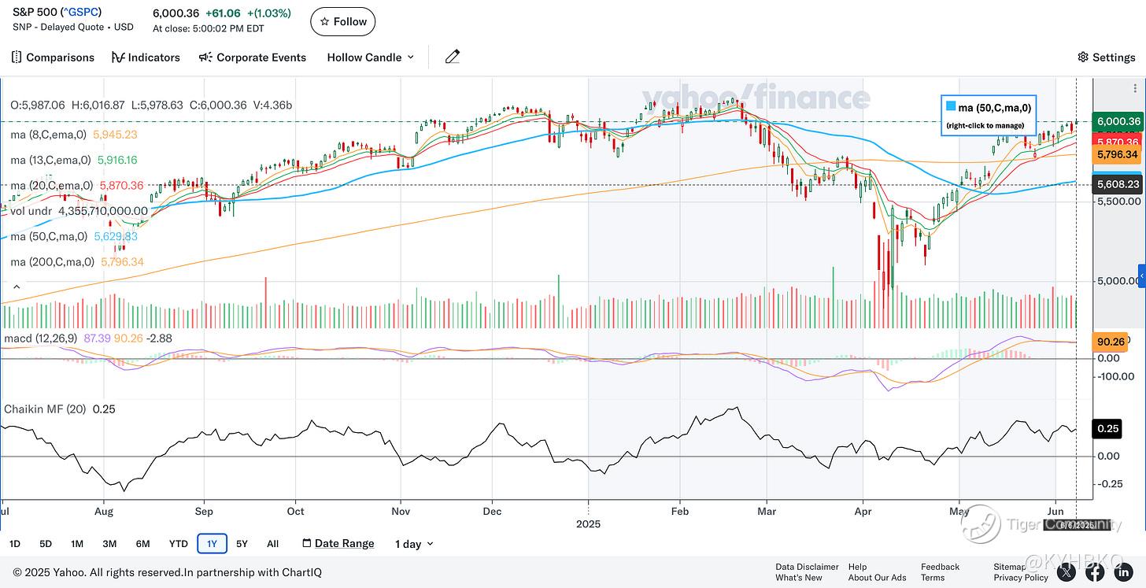Click the 4,355,710,000.00 volume value
This screenshot has height=588, width=1146.
pos(103,211)
